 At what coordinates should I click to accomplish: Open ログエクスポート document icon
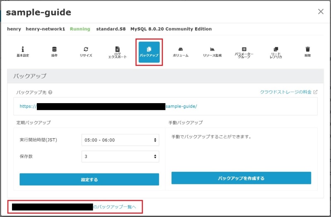point(117,52)
